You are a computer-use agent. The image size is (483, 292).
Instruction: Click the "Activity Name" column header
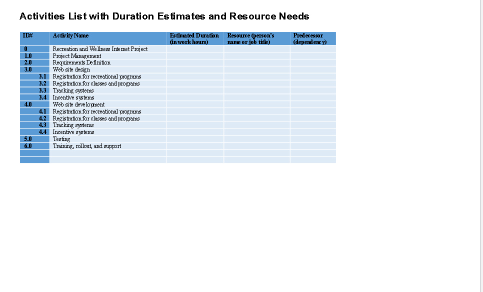tap(70, 35)
